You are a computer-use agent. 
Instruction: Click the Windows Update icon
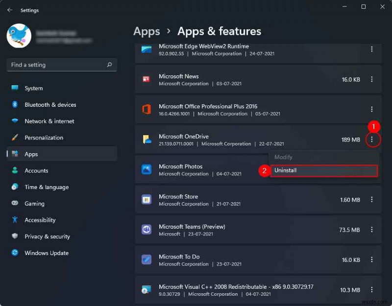pos(14,253)
